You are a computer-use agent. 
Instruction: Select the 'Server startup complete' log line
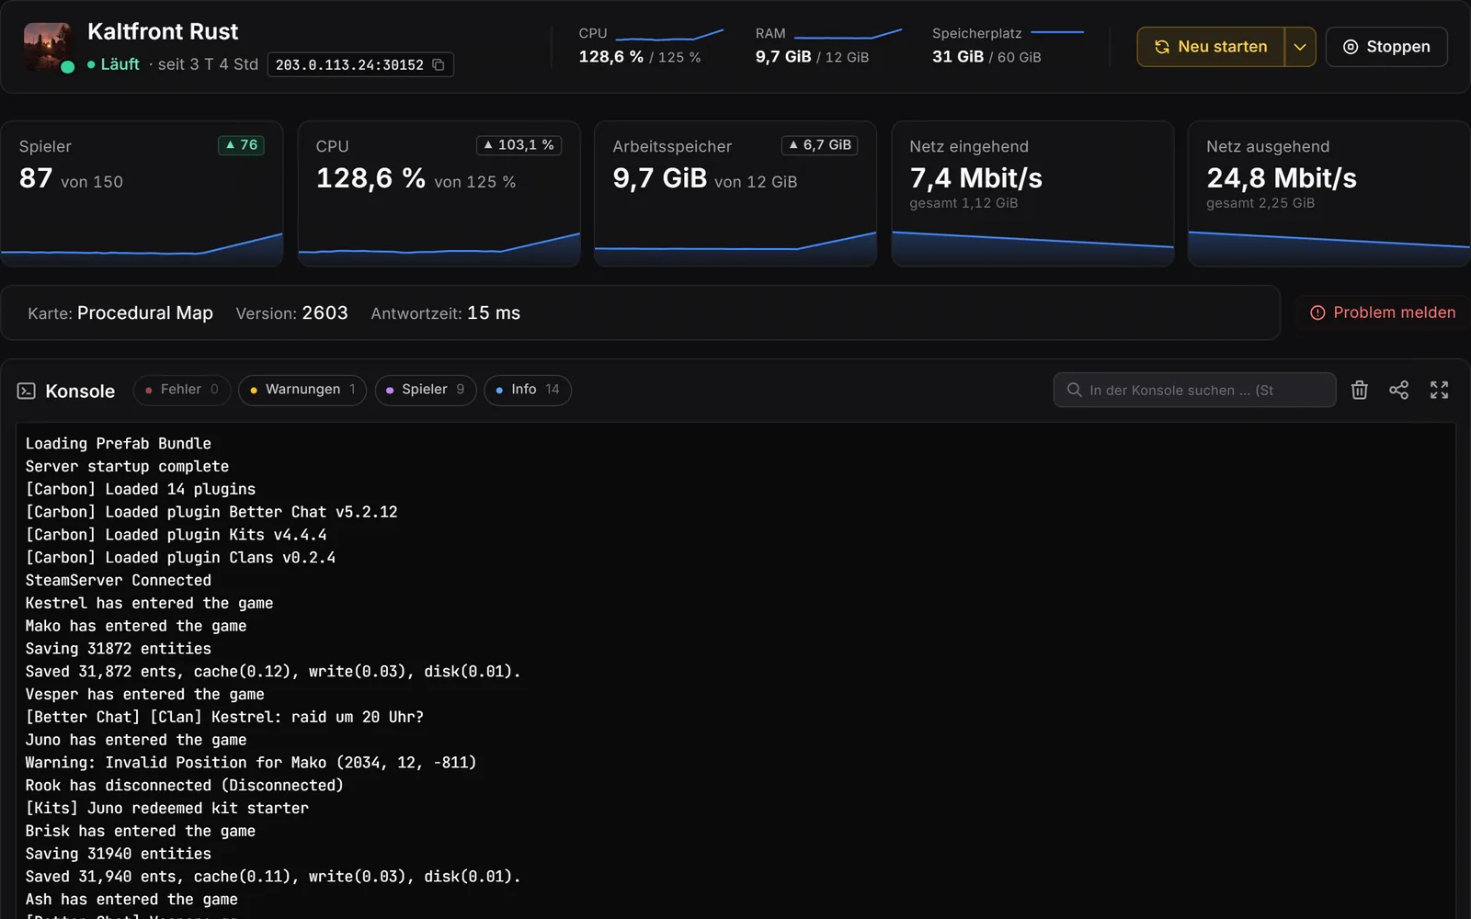(127, 466)
